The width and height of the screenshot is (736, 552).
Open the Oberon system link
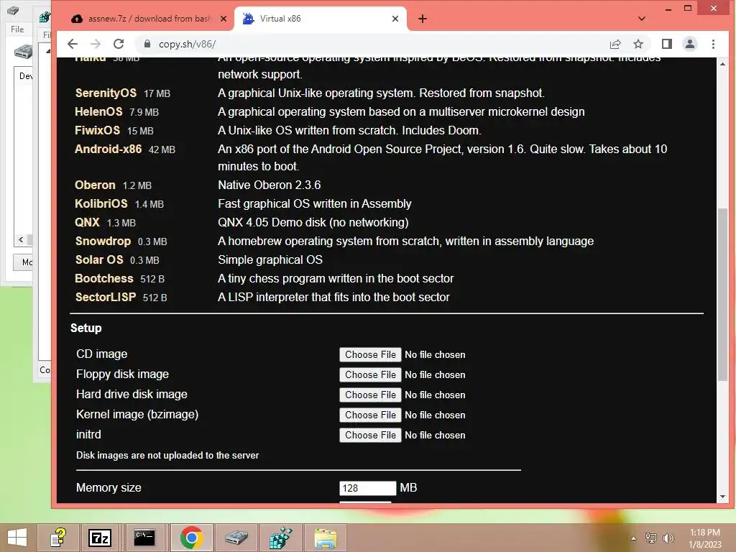(95, 185)
